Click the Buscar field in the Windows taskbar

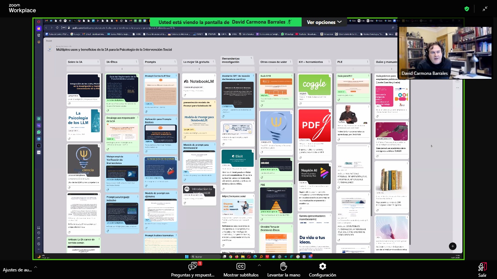(x=206, y=256)
